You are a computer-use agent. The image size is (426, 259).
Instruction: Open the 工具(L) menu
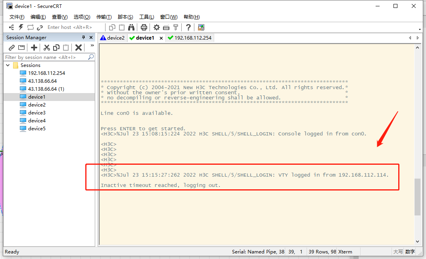(147, 17)
